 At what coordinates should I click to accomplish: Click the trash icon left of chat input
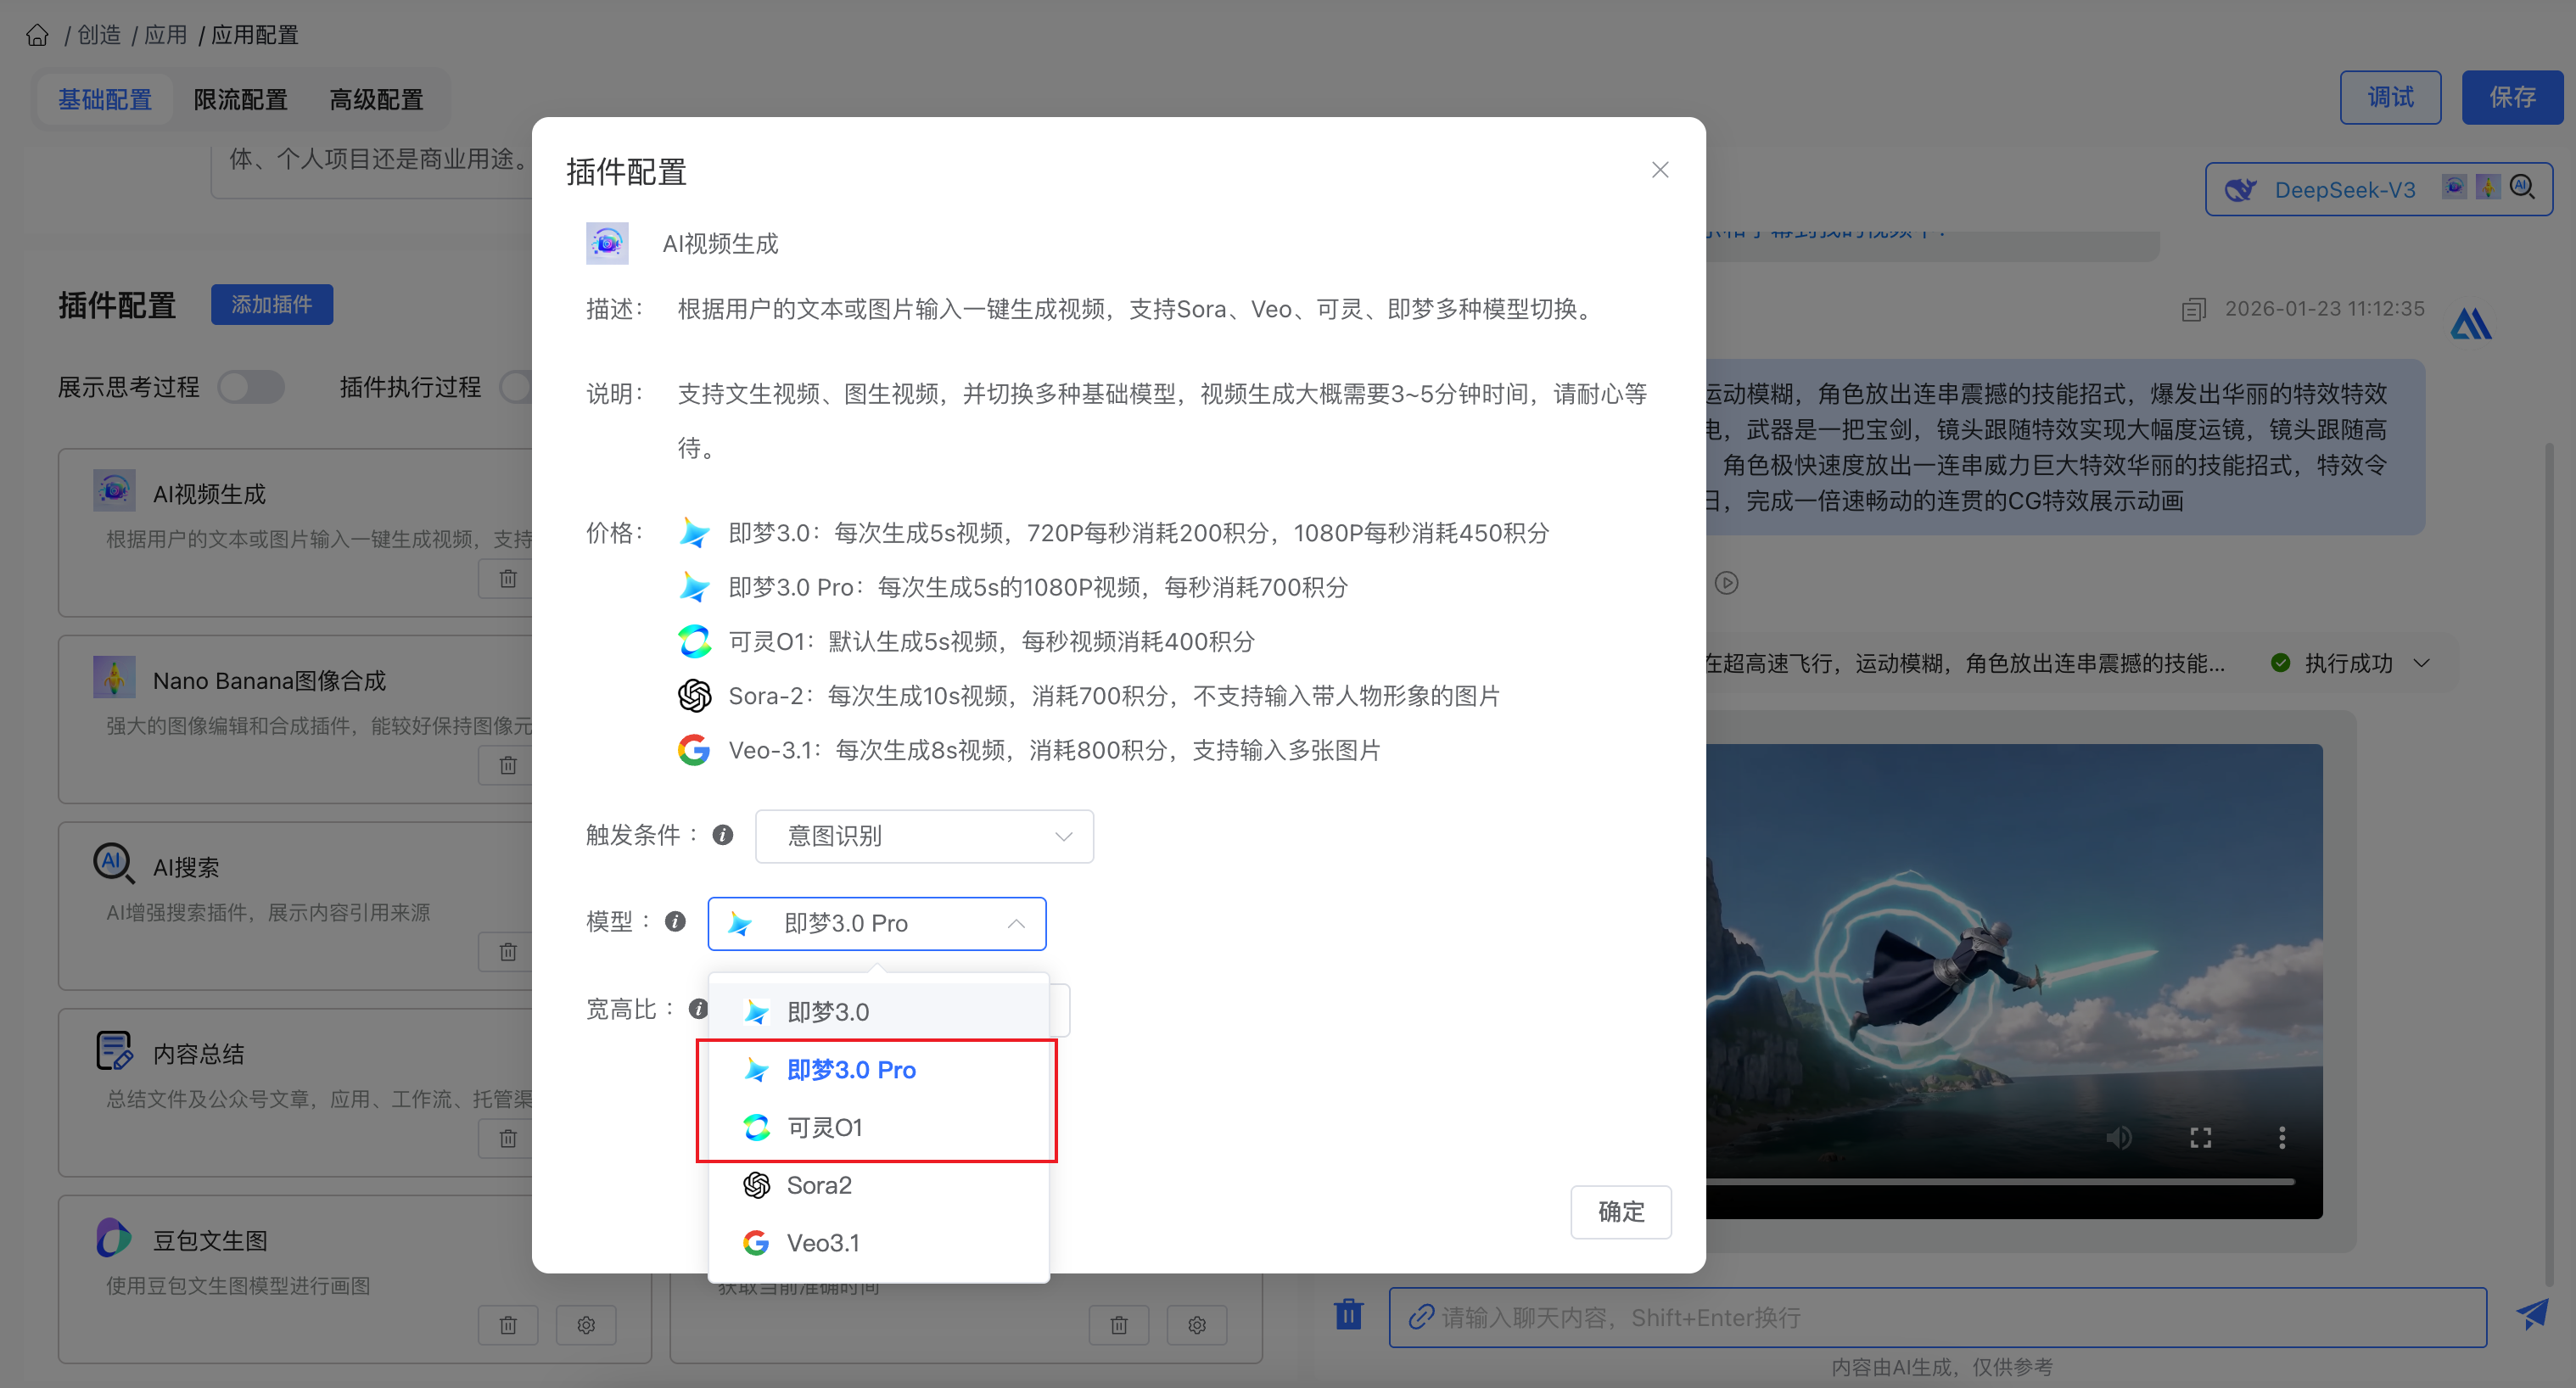coord(1348,1314)
